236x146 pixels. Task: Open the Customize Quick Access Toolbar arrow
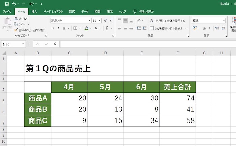[41, 4]
